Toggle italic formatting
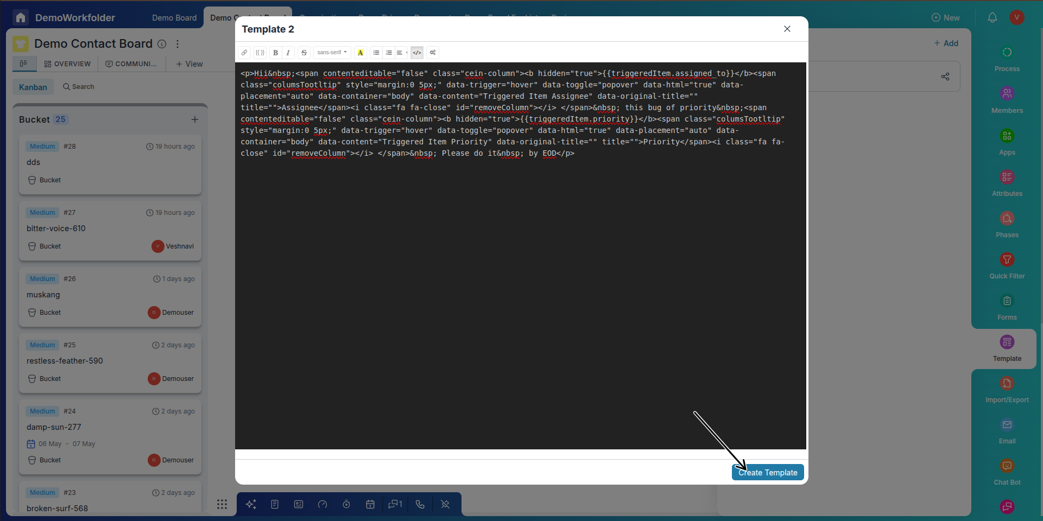The height and width of the screenshot is (521, 1043). click(x=288, y=53)
